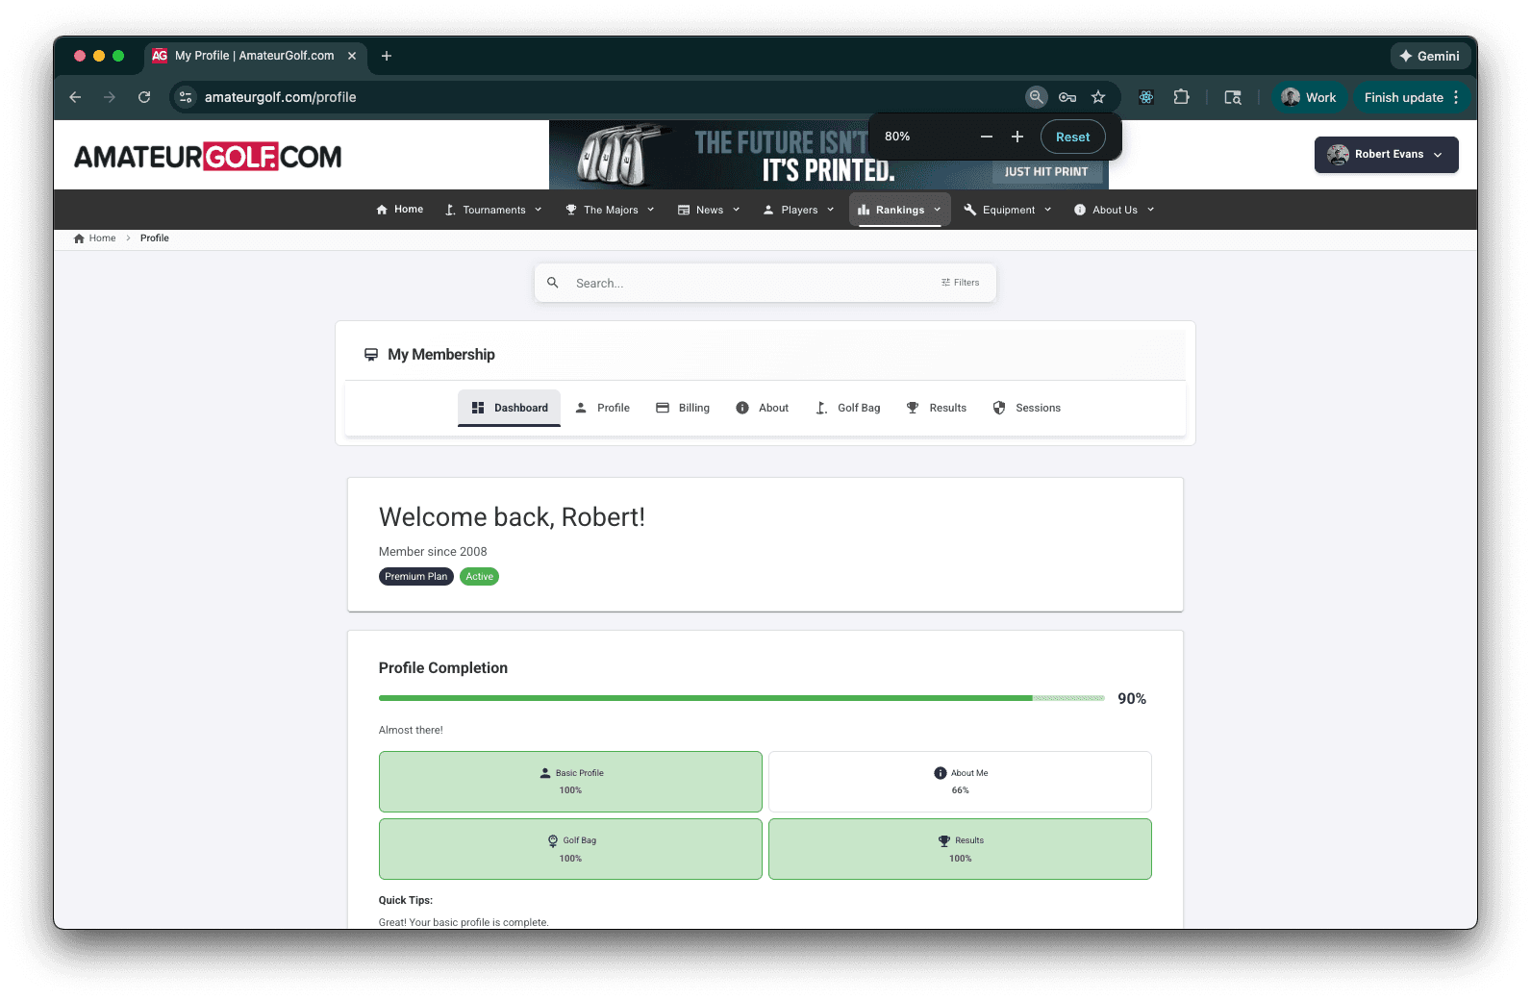Expand the Tournaments dropdown menu
Screen dimensions: 1531x1000
[x=493, y=210]
